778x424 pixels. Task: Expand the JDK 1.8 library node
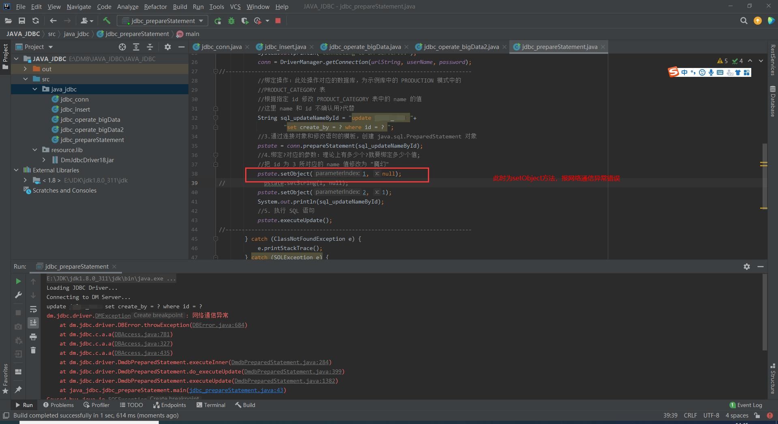point(25,180)
